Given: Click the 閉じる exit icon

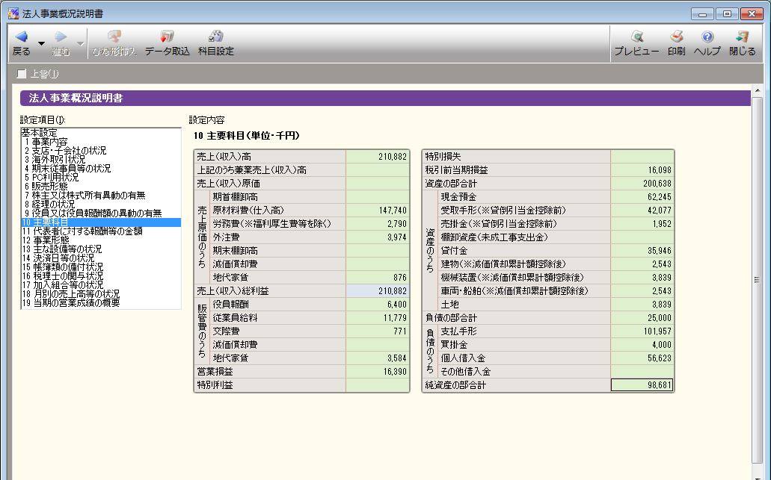Looking at the screenshot, I should click(x=742, y=37).
